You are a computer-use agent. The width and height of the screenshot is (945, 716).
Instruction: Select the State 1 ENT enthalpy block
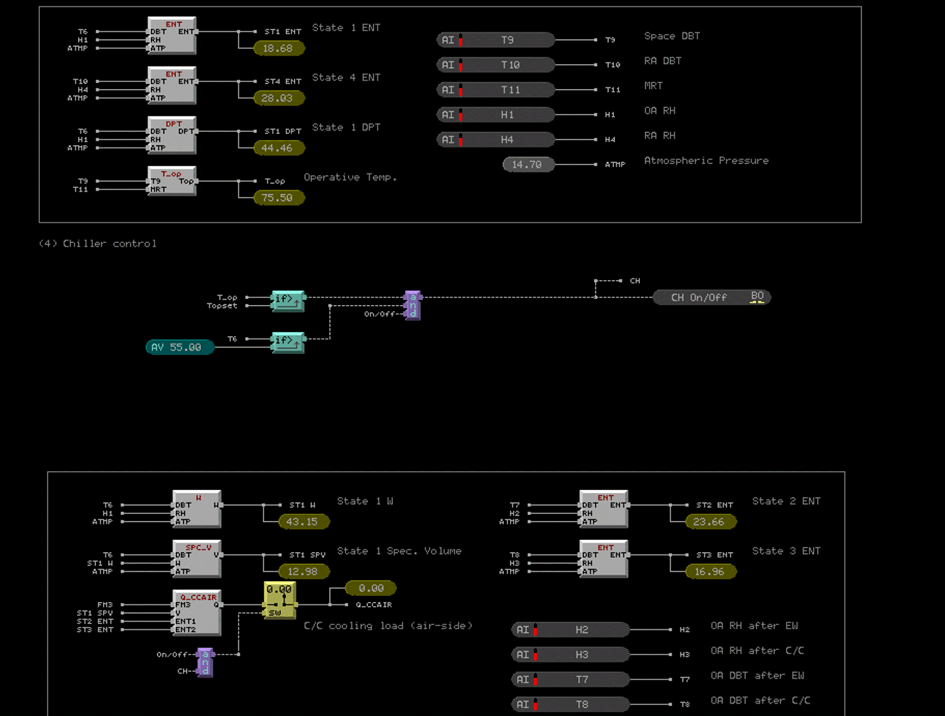[172, 36]
